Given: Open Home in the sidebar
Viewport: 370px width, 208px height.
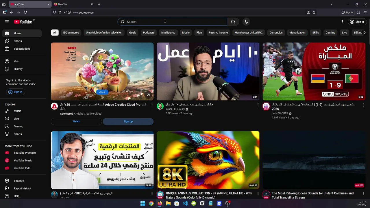Looking at the screenshot, I should (22, 33).
